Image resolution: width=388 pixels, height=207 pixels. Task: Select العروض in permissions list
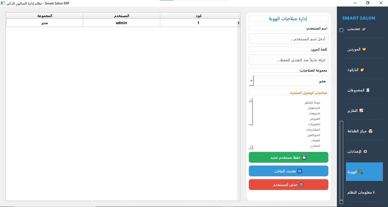[314, 119]
